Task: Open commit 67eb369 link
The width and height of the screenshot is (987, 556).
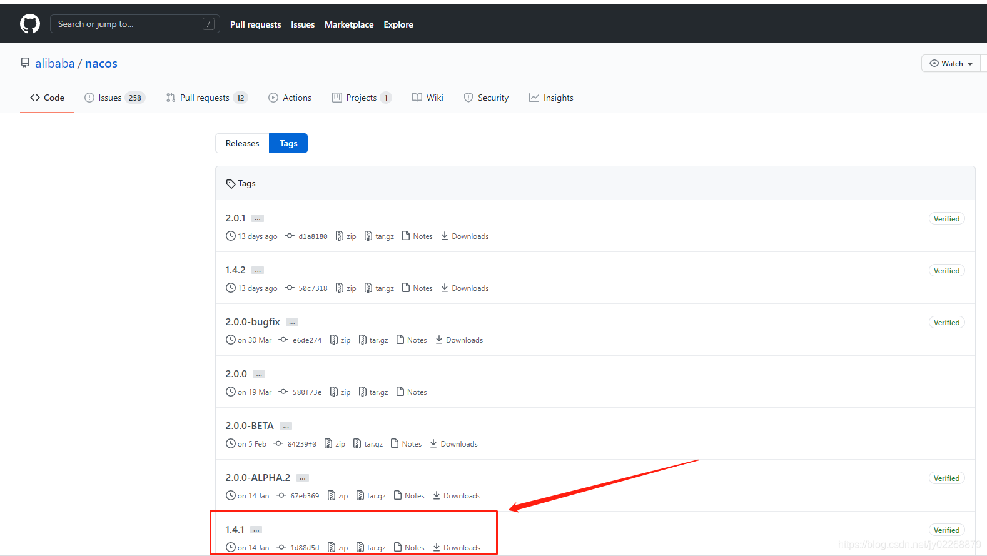Action: pyautogui.click(x=305, y=496)
